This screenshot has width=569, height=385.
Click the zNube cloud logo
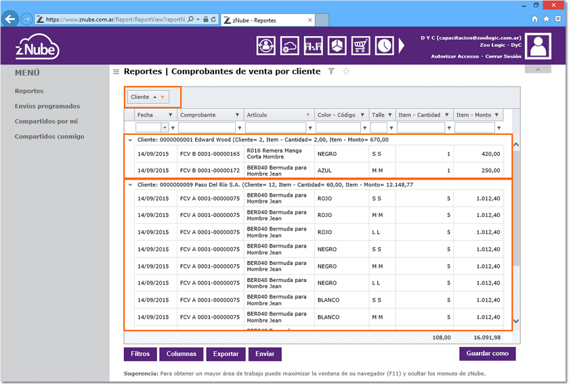(37, 47)
